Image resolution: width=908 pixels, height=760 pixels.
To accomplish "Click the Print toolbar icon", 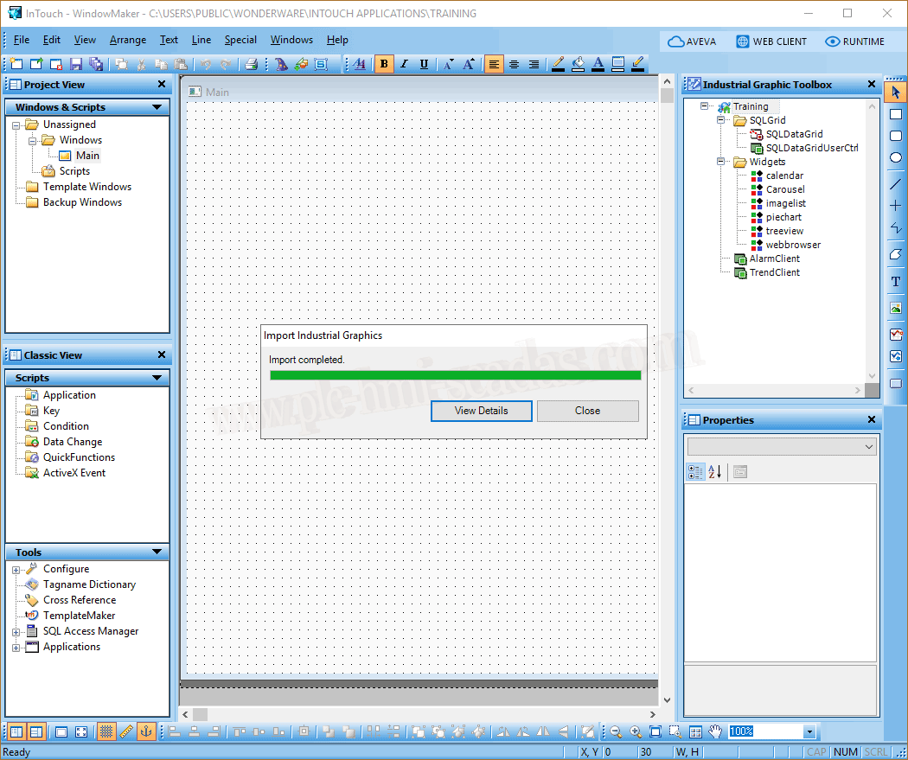I will [251, 64].
